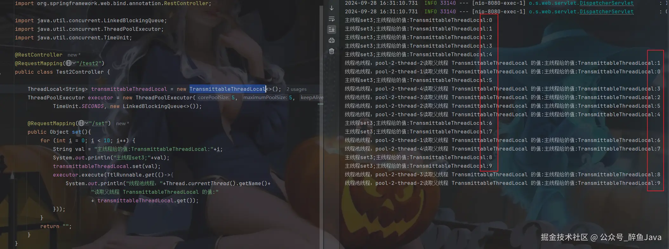Click the globe icon beside "/set" mapping

[82, 123]
